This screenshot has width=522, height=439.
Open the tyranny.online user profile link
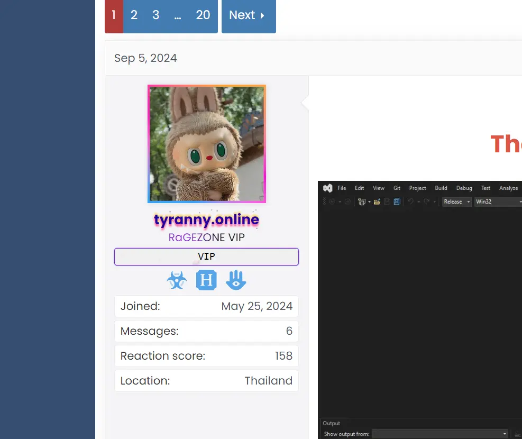point(206,219)
